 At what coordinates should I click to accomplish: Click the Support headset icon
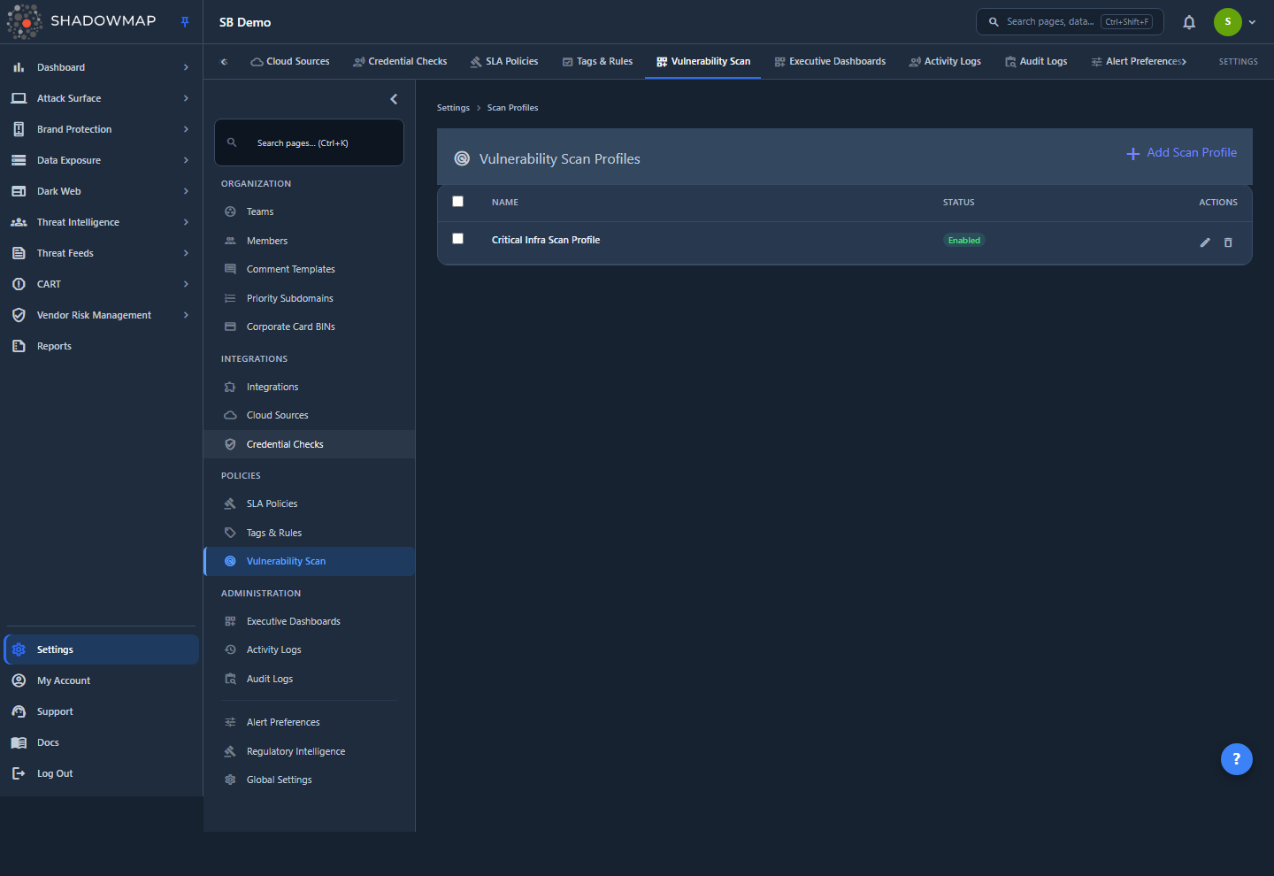[19, 711]
